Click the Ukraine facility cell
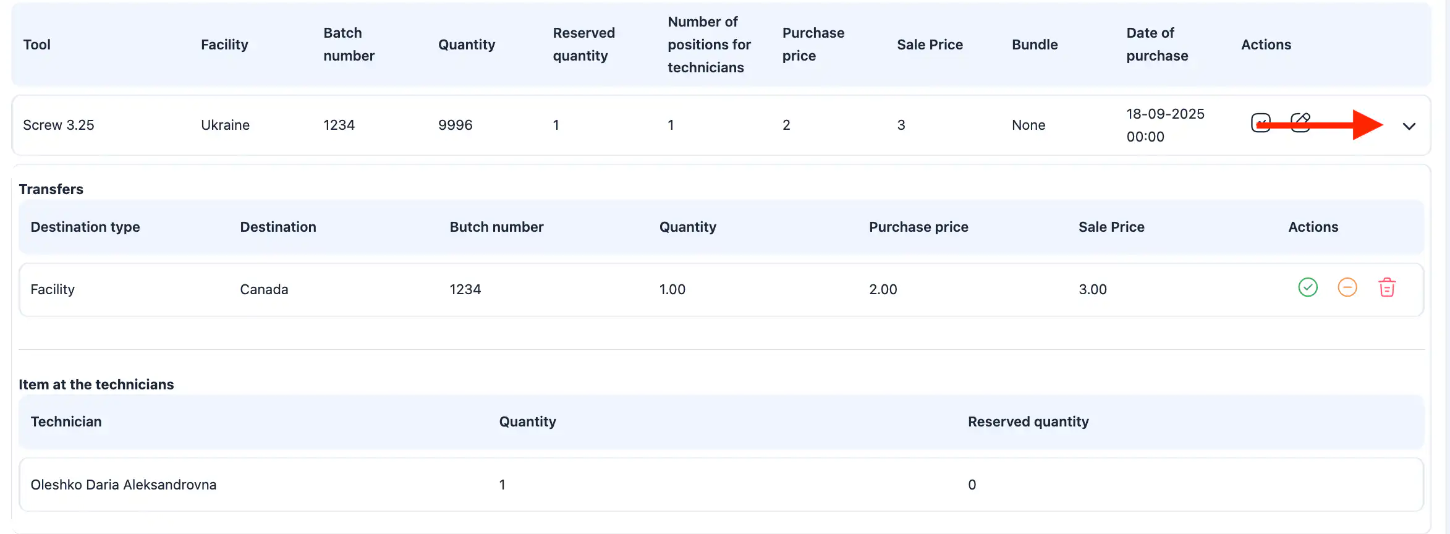The height and width of the screenshot is (534, 1450). pos(225,125)
